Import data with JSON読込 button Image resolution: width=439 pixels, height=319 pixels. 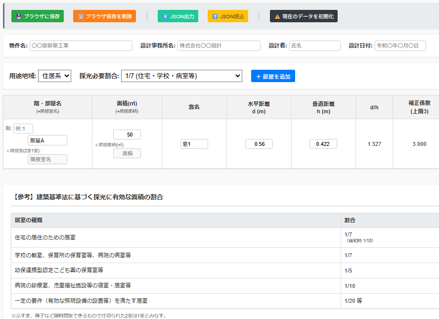227,16
